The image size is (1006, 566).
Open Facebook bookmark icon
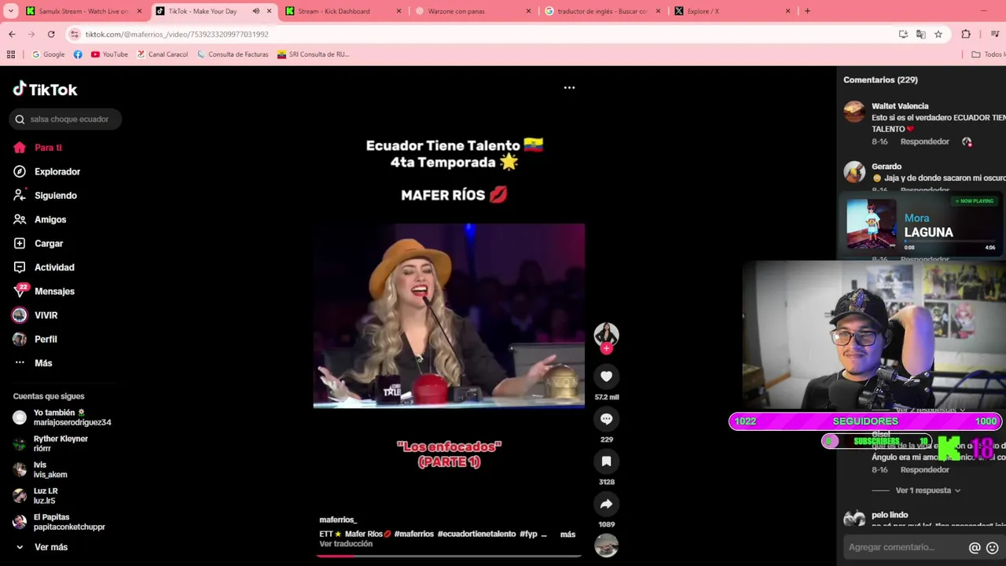(78, 54)
